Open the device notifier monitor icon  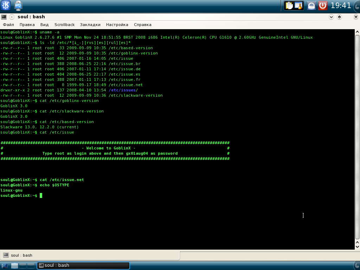click(18, 6)
